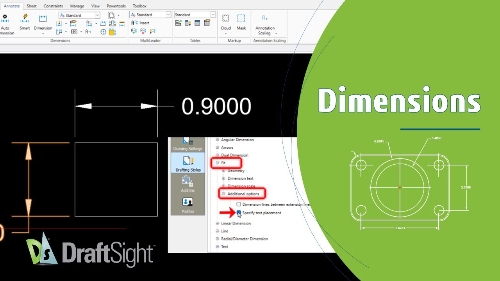Expand the Linear Dimension tree node
This screenshot has height=281, width=500.
click(218, 223)
